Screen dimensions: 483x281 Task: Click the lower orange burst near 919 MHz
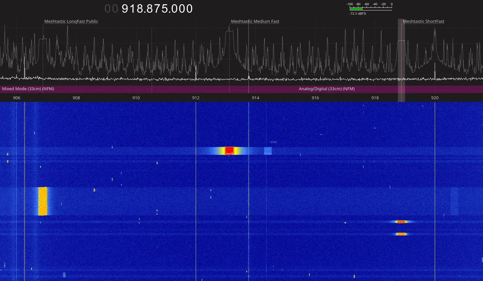(x=401, y=234)
